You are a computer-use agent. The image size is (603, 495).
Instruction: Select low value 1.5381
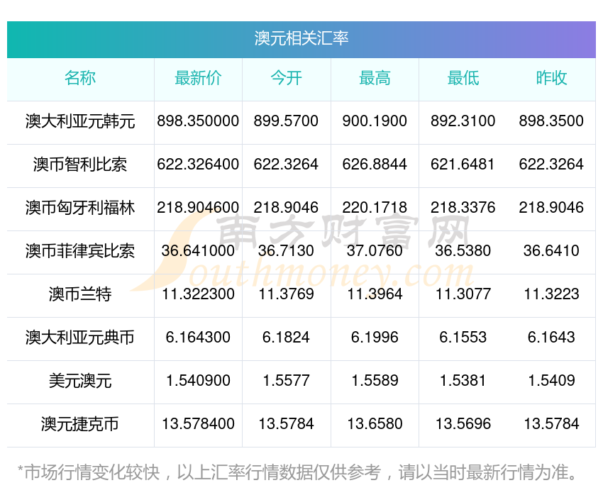463,381
